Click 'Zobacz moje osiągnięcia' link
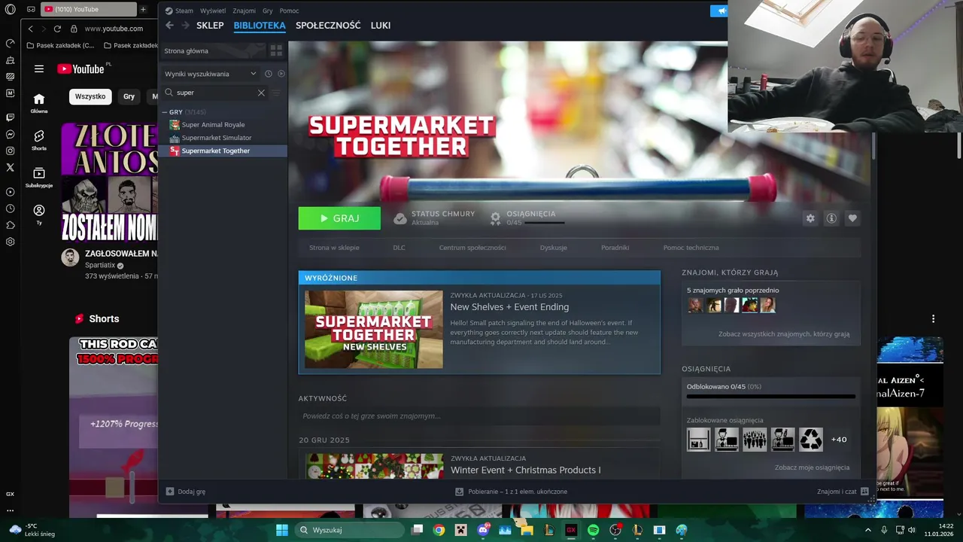 812,467
